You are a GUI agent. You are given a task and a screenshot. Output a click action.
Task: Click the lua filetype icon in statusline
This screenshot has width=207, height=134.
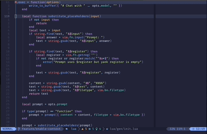pyautogui.click(x=67, y=129)
